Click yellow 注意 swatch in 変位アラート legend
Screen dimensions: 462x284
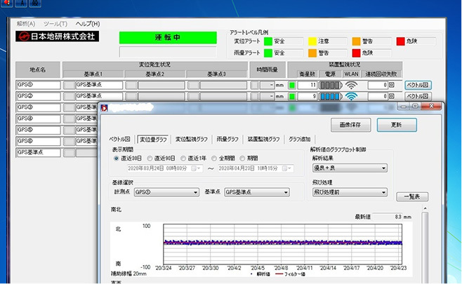point(312,41)
